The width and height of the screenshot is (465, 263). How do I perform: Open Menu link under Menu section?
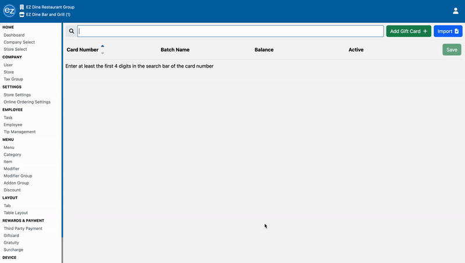pos(9,148)
